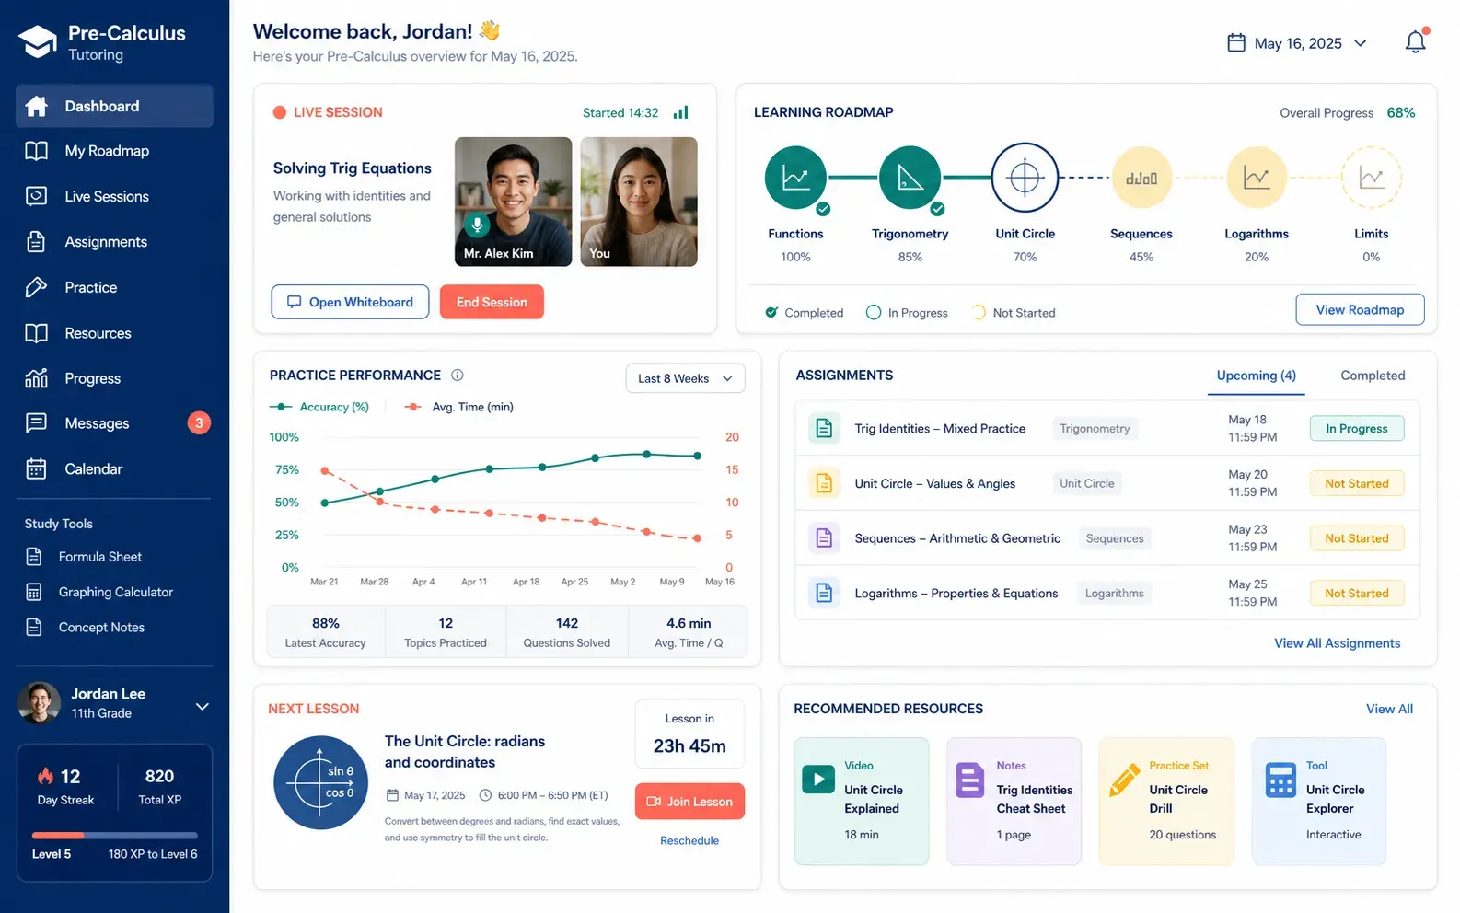The height and width of the screenshot is (913, 1460).
Task: Switch to Upcoming (4) assignments tab
Action: tap(1256, 376)
